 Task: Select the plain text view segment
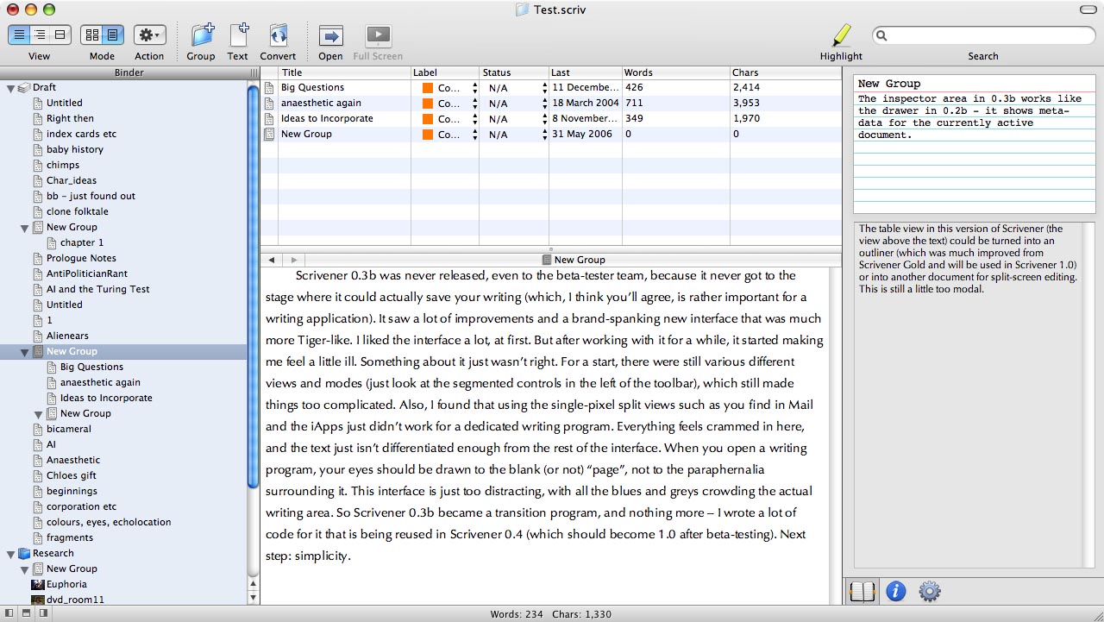(x=19, y=35)
